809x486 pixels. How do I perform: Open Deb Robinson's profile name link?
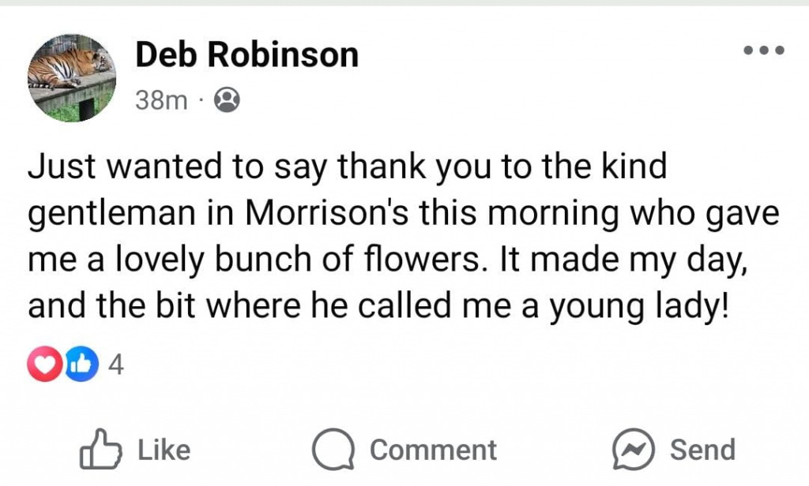pyautogui.click(x=247, y=54)
